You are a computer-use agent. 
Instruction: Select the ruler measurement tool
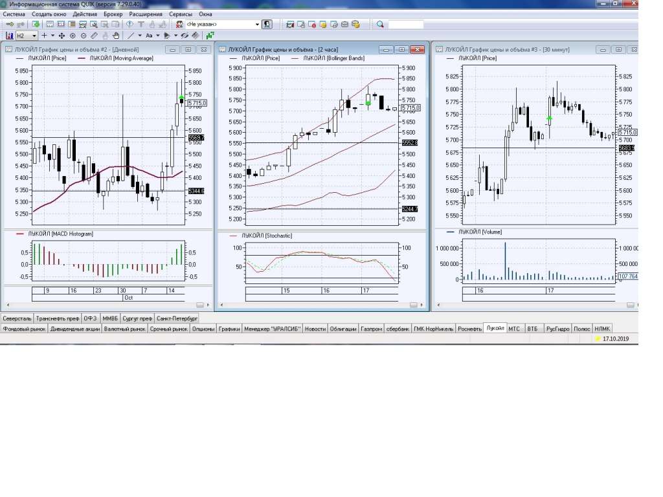(x=94, y=36)
